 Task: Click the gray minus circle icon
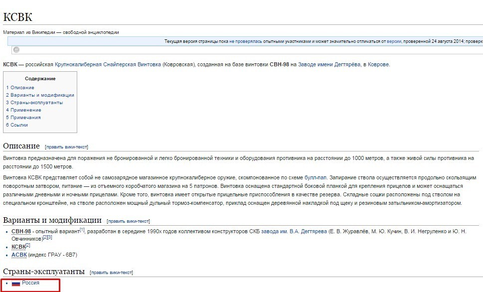(x=16, y=50)
